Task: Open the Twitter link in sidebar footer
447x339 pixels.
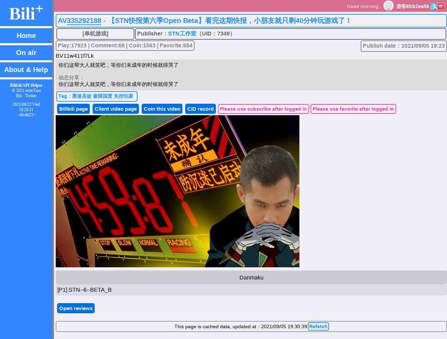Action: [x=31, y=96]
